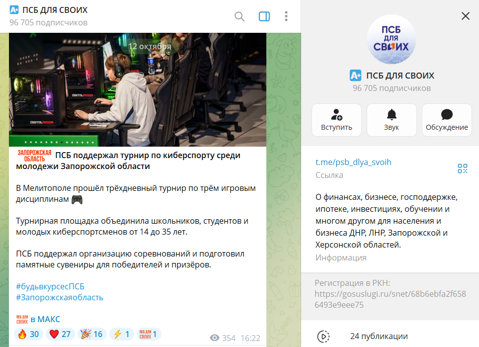Click the Информация label under description

(x=341, y=258)
